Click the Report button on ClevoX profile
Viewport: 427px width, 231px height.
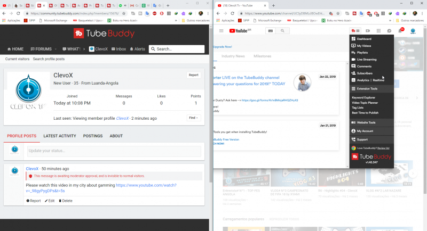coord(193,75)
